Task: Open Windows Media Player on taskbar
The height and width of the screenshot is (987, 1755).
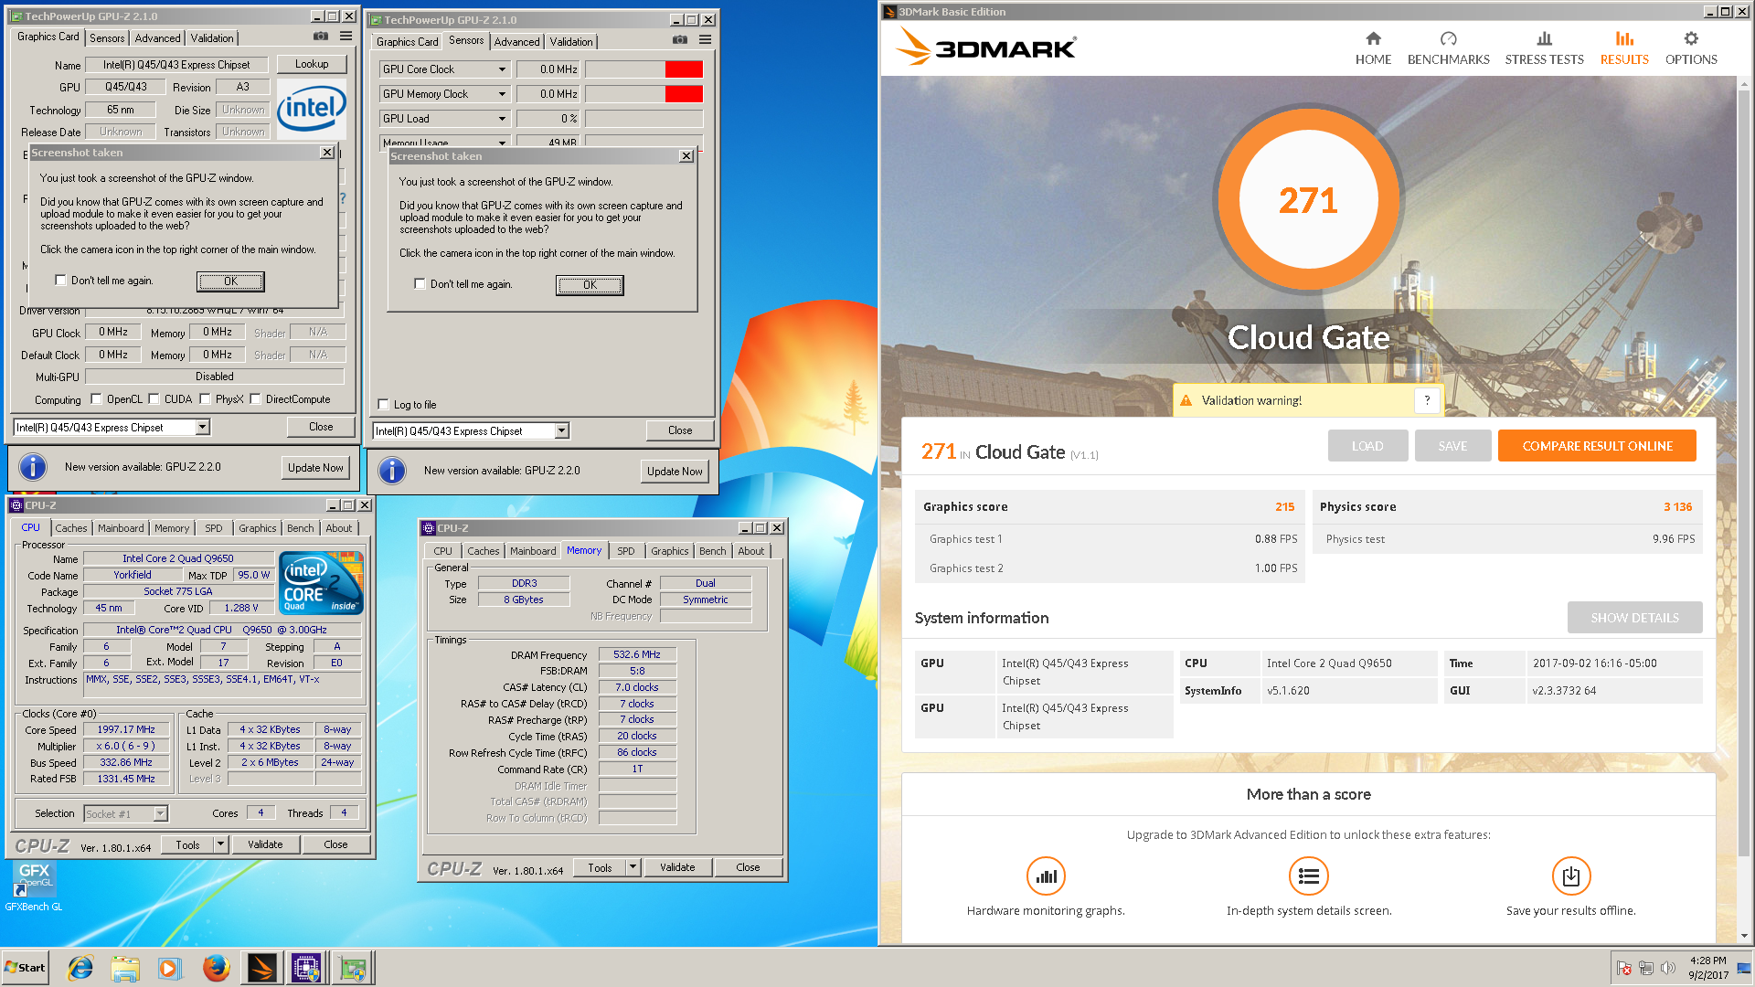Action: 169,968
